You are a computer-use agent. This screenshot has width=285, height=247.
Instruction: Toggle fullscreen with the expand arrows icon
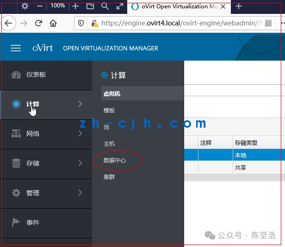tap(120, 6)
